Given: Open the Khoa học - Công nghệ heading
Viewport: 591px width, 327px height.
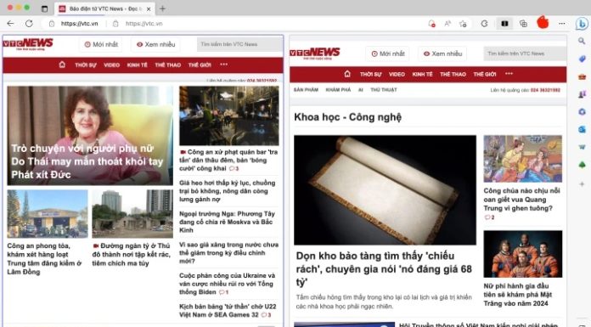Looking at the screenshot, I should [347, 117].
